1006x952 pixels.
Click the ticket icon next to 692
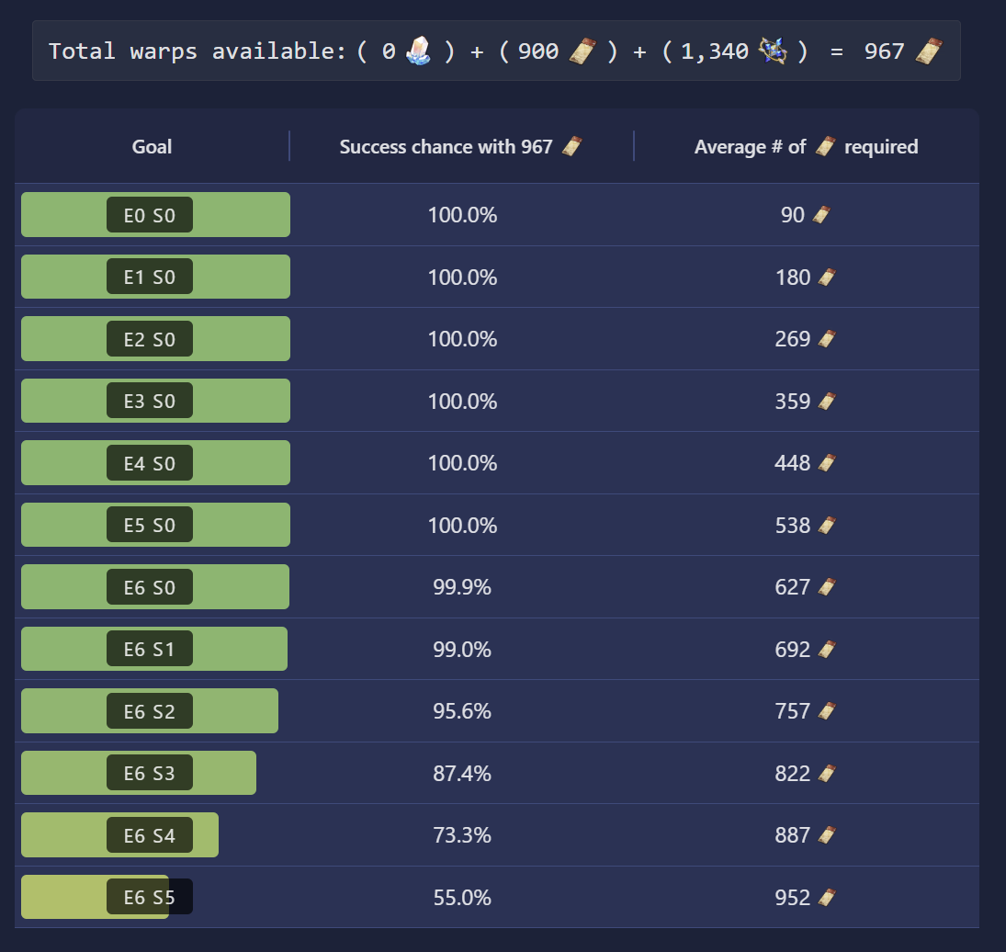[x=827, y=649]
